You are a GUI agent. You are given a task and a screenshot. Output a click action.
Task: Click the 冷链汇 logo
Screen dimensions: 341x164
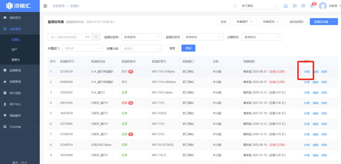(18, 6)
